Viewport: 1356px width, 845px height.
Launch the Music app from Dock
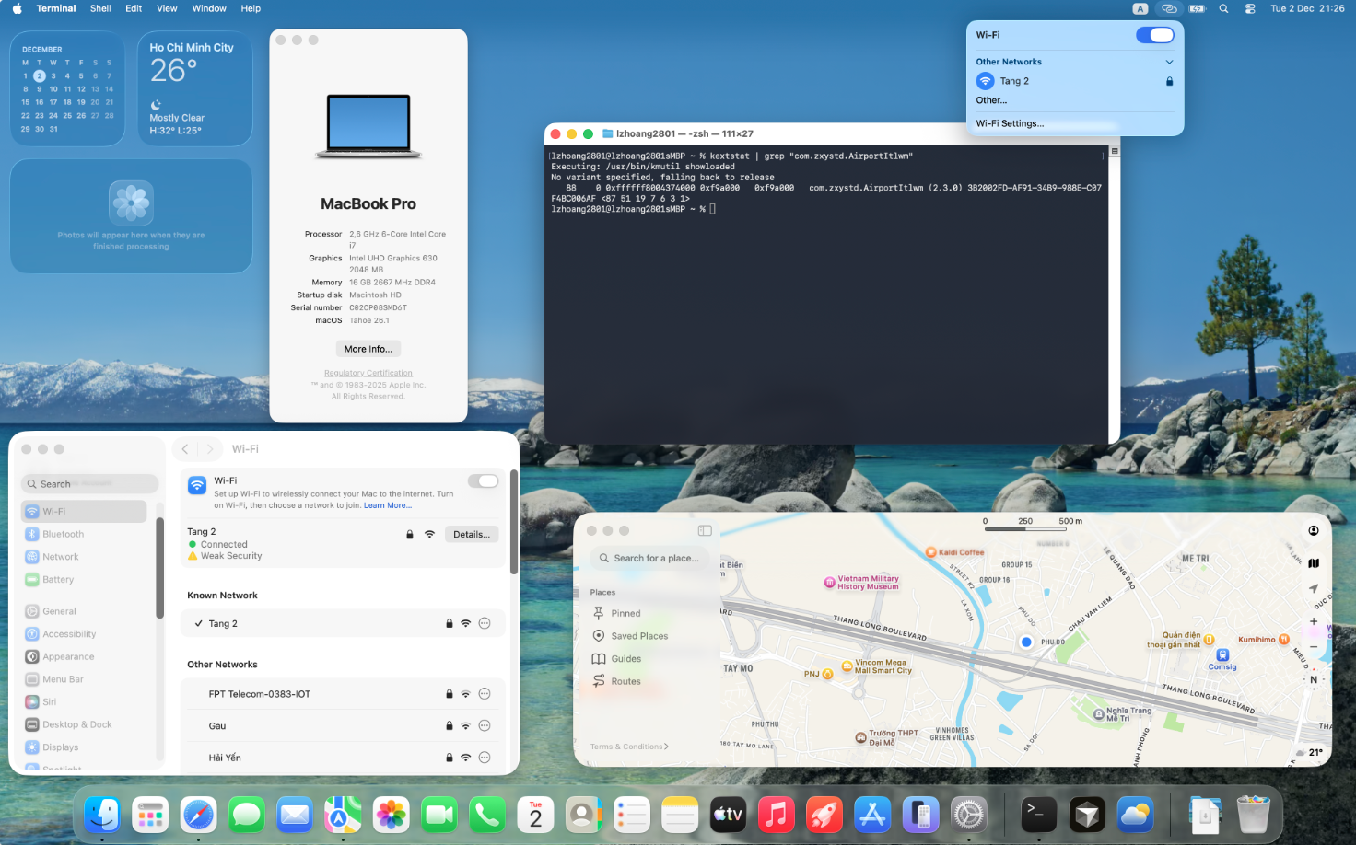pos(777,815)
